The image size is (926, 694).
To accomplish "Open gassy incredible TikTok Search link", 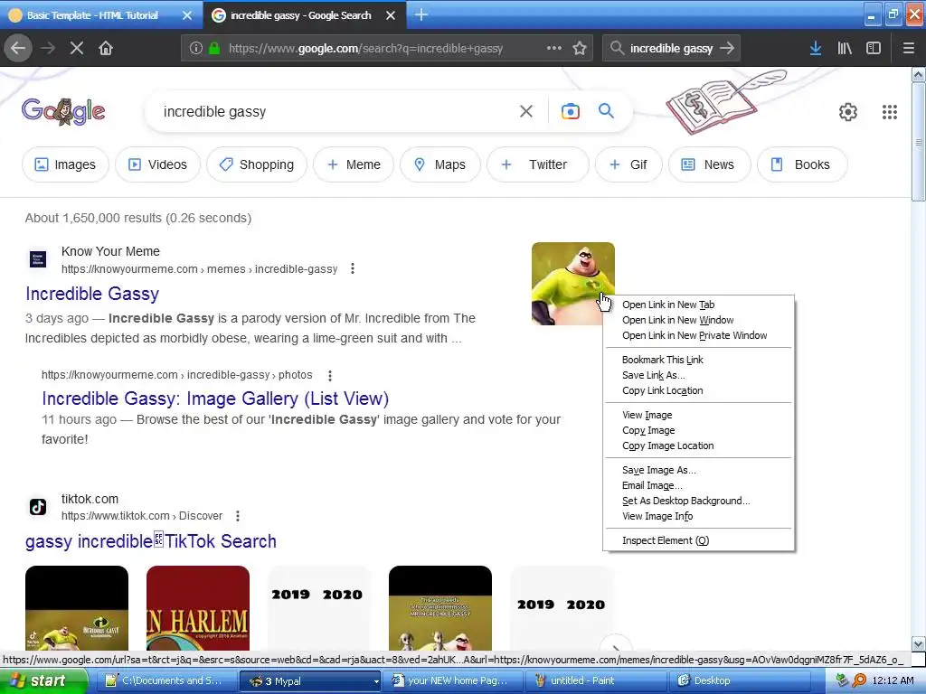I will [x=151, y=541].
